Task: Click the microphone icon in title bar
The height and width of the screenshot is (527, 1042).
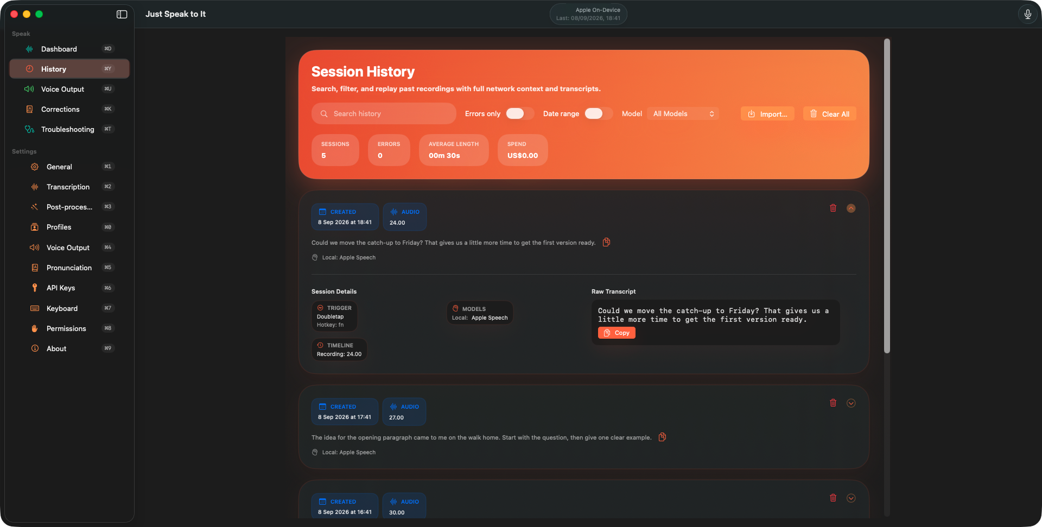Action: coord(1027,15)
